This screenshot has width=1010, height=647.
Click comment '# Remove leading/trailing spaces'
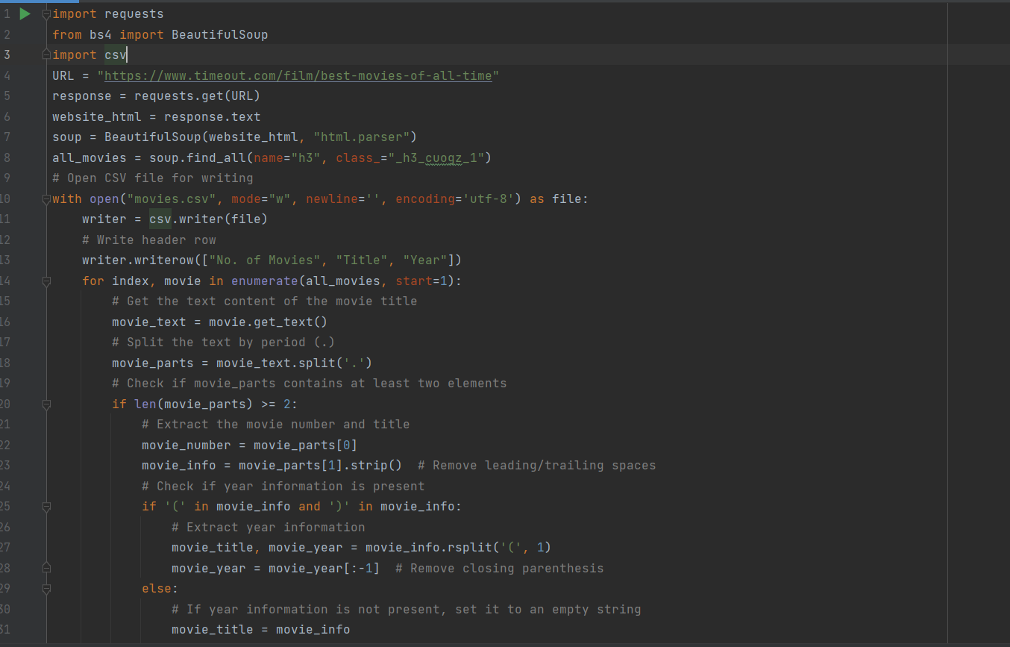tap(537, 466)
